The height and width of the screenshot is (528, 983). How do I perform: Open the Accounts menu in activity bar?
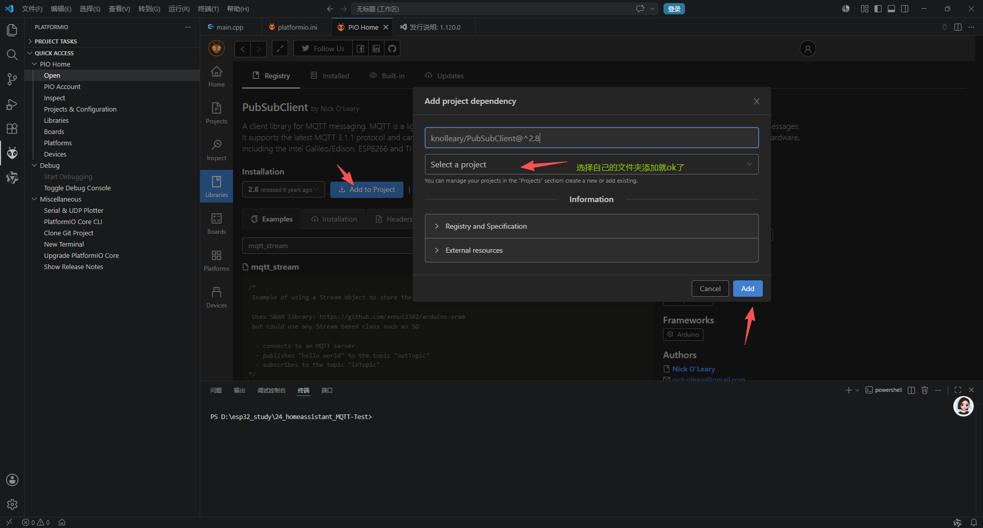coord(12,480)
